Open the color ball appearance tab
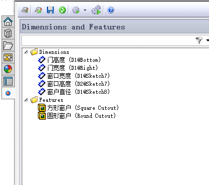 click(8, 69)
